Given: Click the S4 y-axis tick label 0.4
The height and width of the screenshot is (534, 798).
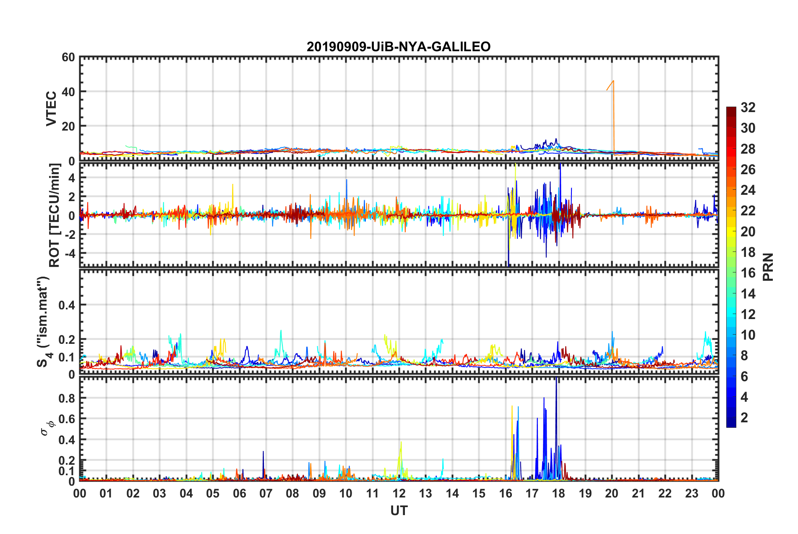Looking at the screenshot, I should pyautogui.click(x=67, y=305).
